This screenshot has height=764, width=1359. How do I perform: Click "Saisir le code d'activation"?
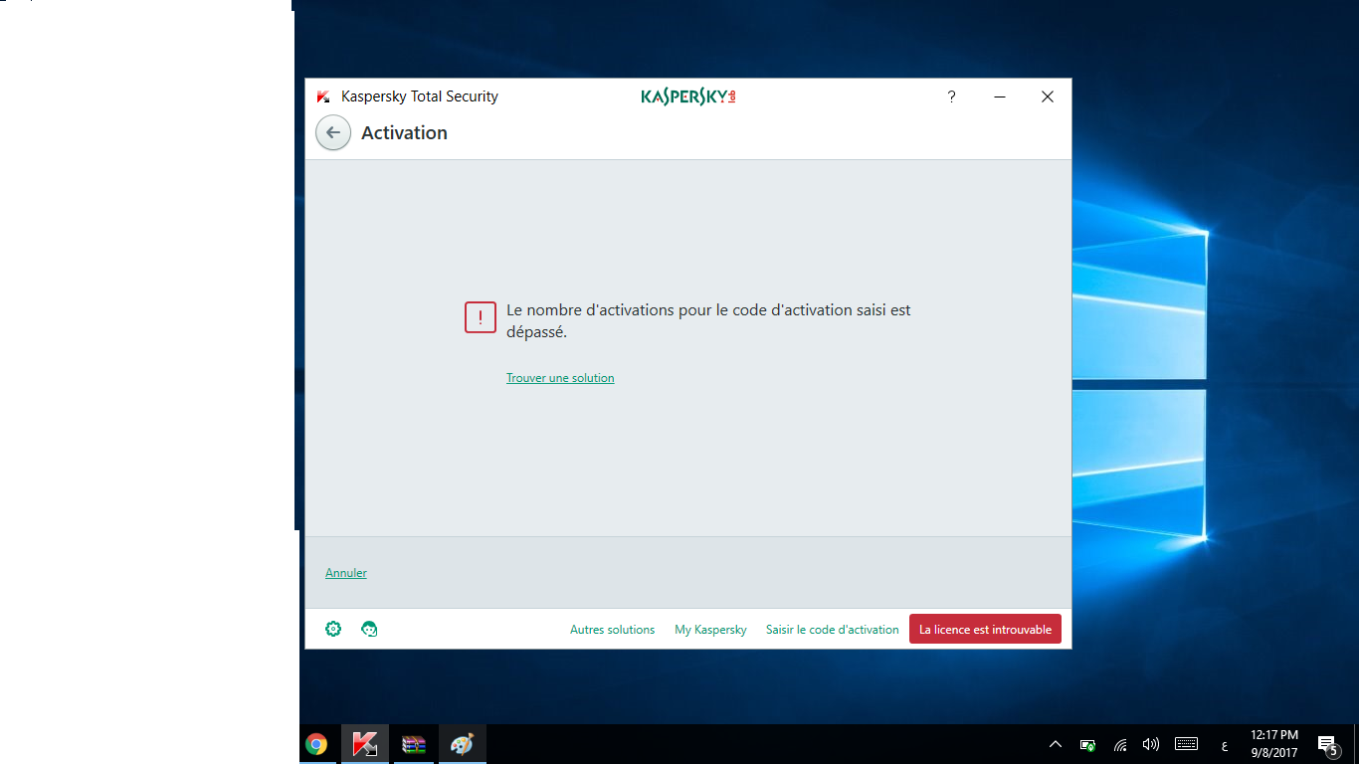pyautogui.click(x=832, y=630)
